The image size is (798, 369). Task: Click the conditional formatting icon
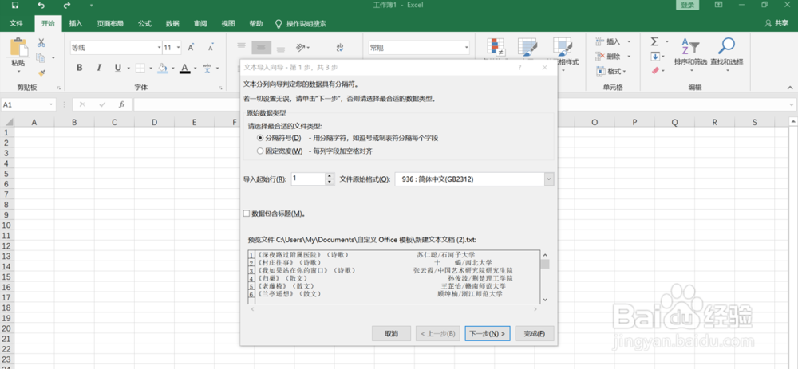495,47
